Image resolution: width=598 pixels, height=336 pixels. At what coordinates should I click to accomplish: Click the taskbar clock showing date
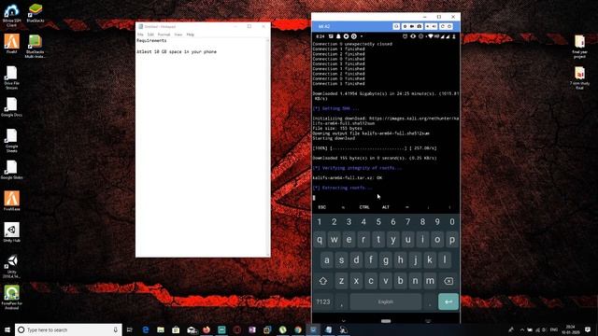pyautogui.click(x=570, y=329)
